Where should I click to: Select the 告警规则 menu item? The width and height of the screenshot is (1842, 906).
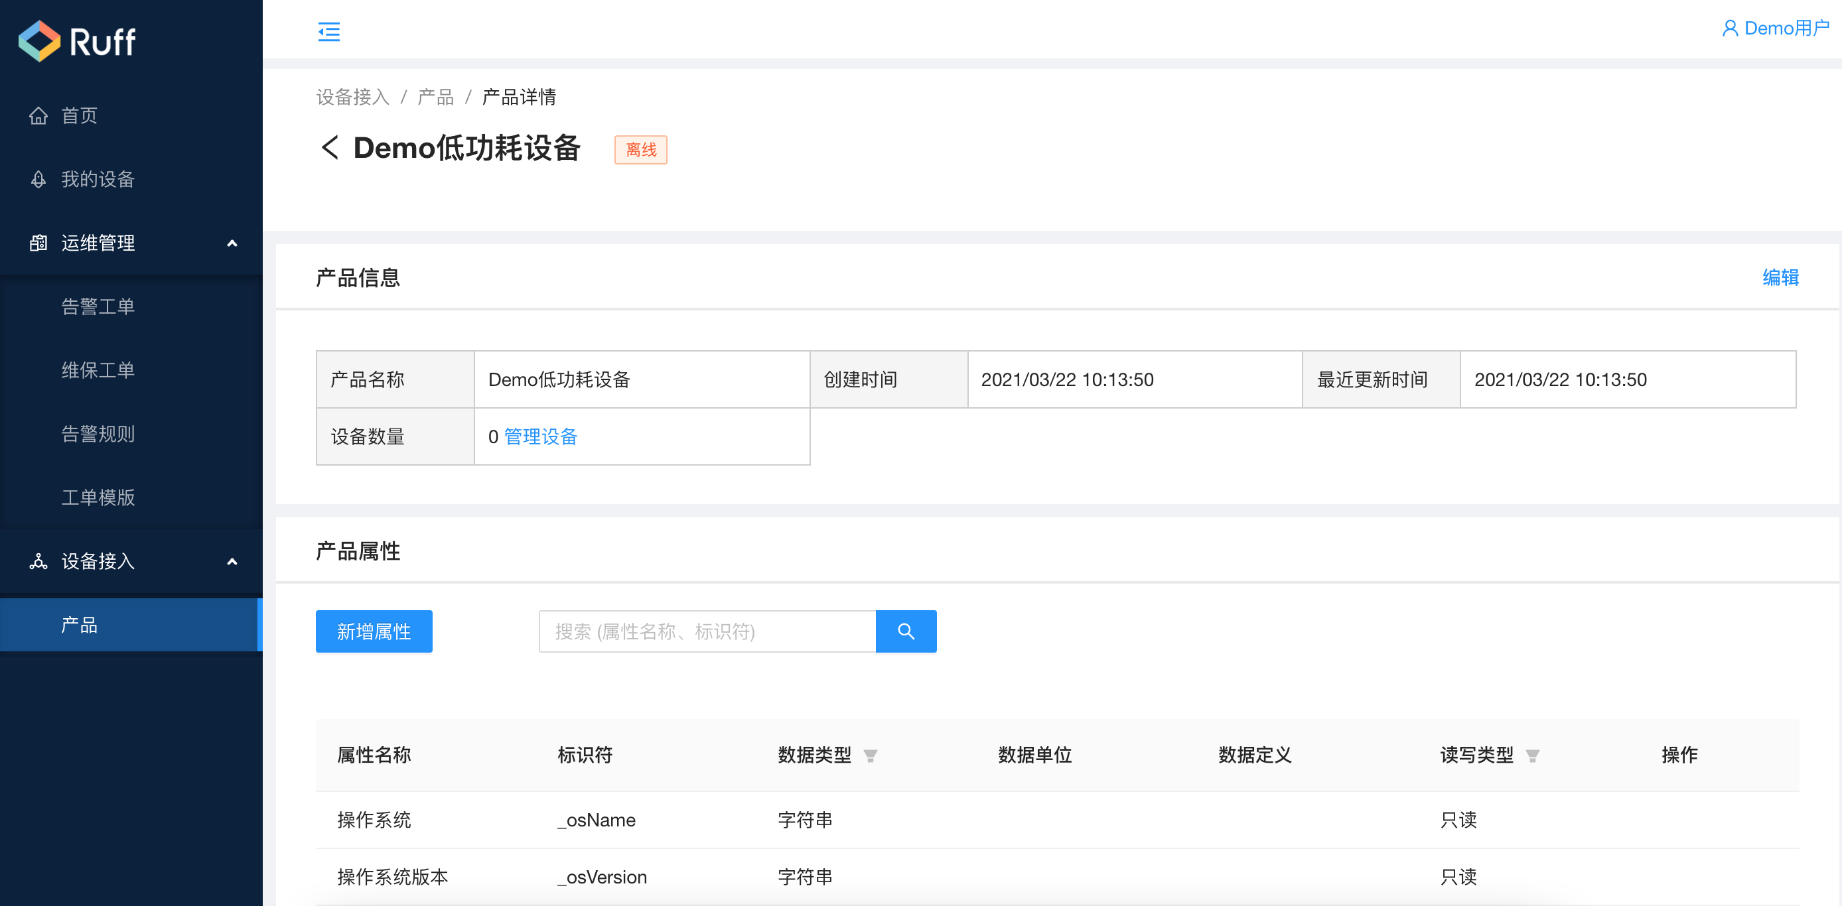click(x=98, y=434)
